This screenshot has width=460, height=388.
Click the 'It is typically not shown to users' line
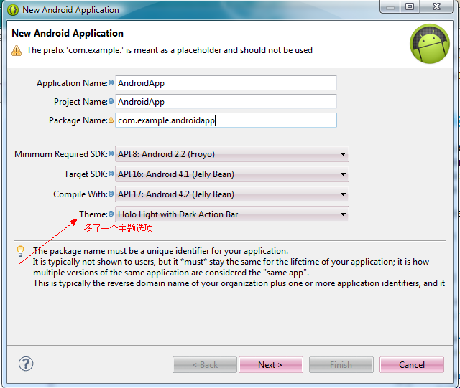click(x=231, y=262)
